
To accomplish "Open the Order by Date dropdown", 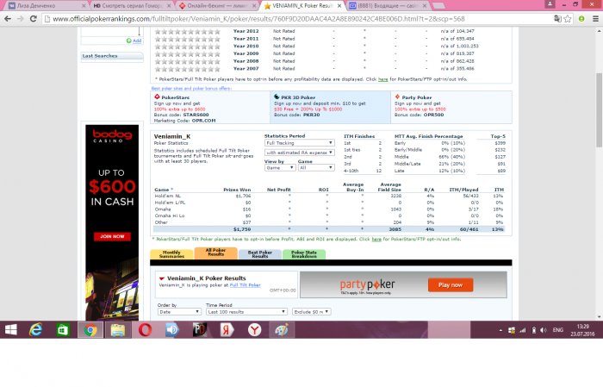I will 179,312.
